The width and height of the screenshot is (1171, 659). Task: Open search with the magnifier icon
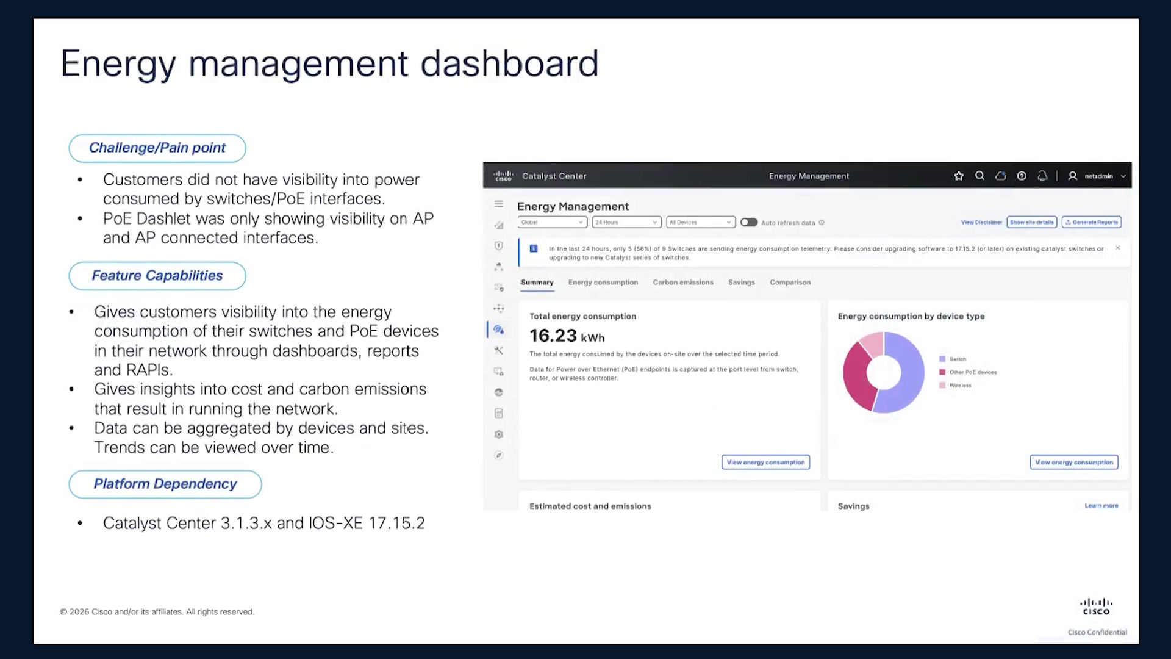click(x=979, y=176)
